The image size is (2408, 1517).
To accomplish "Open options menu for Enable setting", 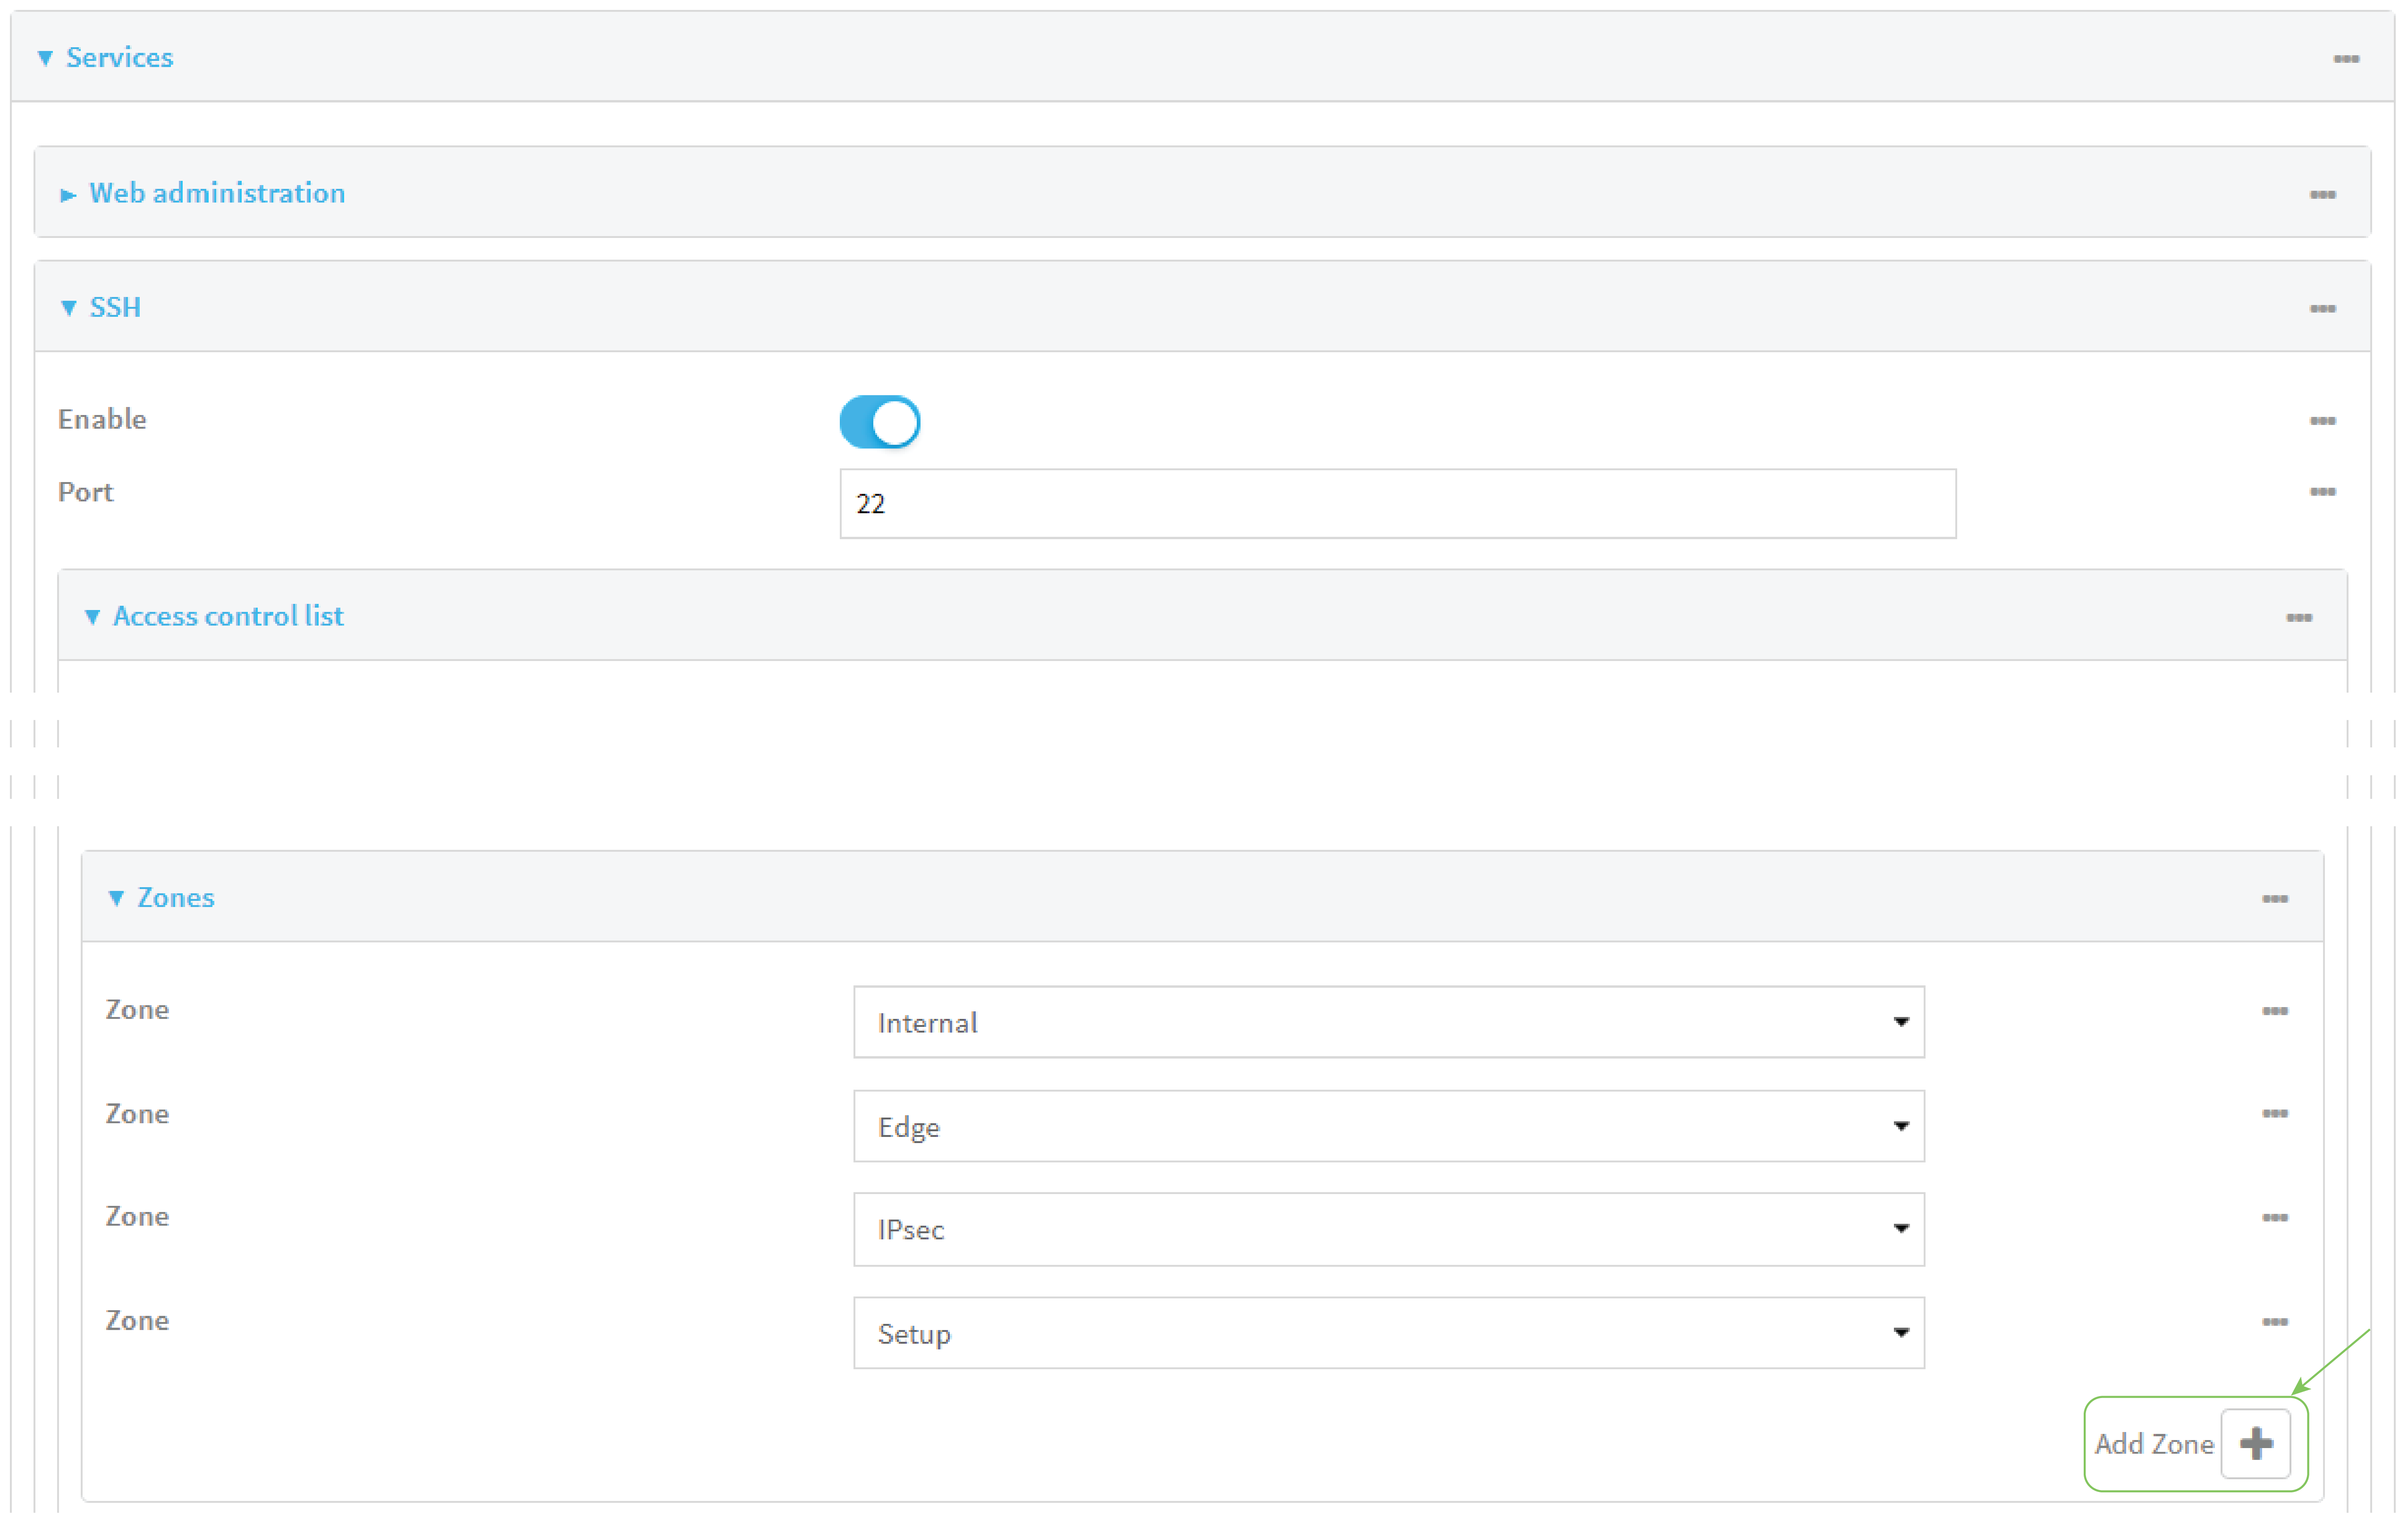I will 2322,421.
